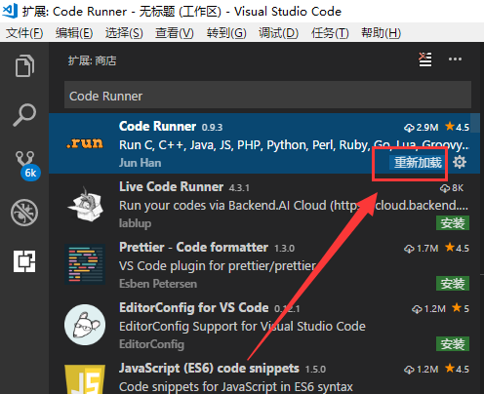Open the 文件(F) menu
Image resolution: width=484 pixels, height=394 pixels.
[x=24, y=33]
